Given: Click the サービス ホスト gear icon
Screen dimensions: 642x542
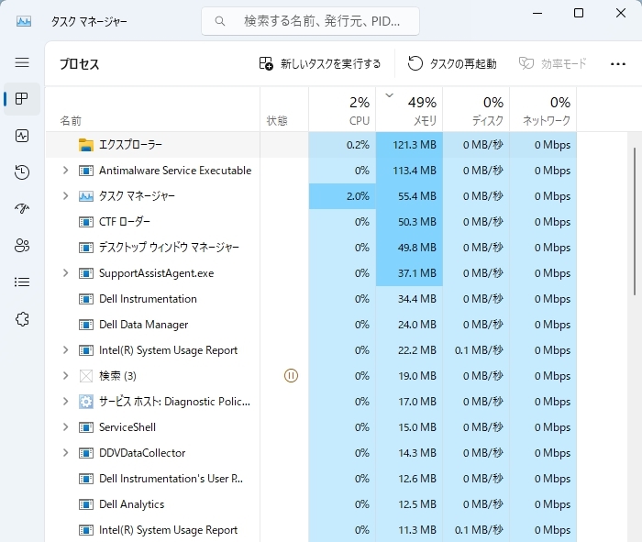Looking at the screenshot, I should coord(86,402).
